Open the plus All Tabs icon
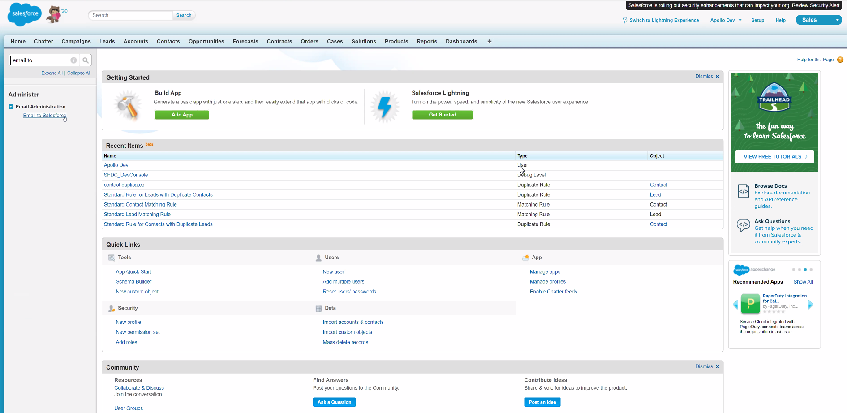This screenshot has height=413, width=847. tap(490, 41)
